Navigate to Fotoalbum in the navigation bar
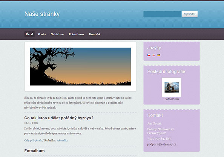 (76, 34)
